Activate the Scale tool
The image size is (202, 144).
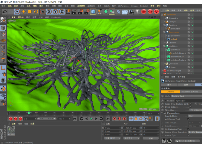(x=30, y=12)
